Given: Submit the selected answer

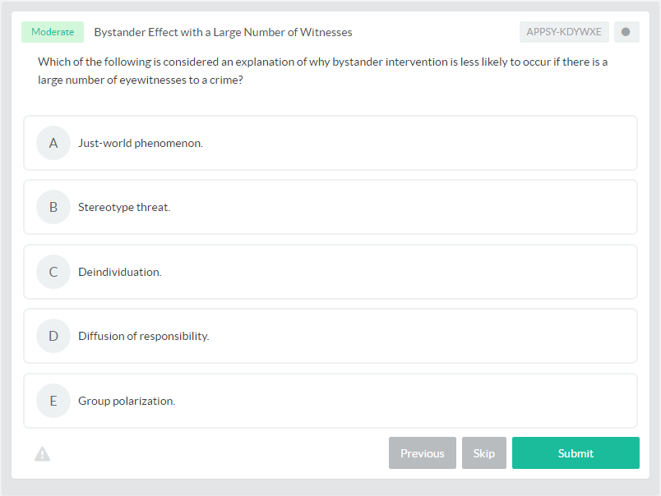Looking at the screenshot, I should (575, 453).
